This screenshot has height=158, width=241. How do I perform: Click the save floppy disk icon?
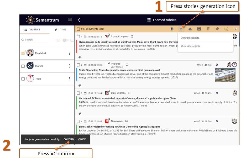(x=199, y=29)
